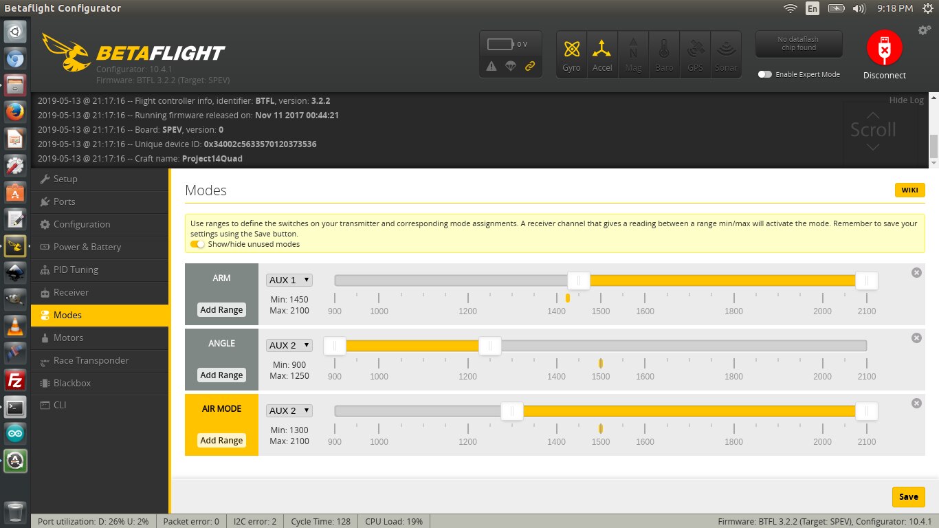Select the Modes tab

click(x=100, y=315)
